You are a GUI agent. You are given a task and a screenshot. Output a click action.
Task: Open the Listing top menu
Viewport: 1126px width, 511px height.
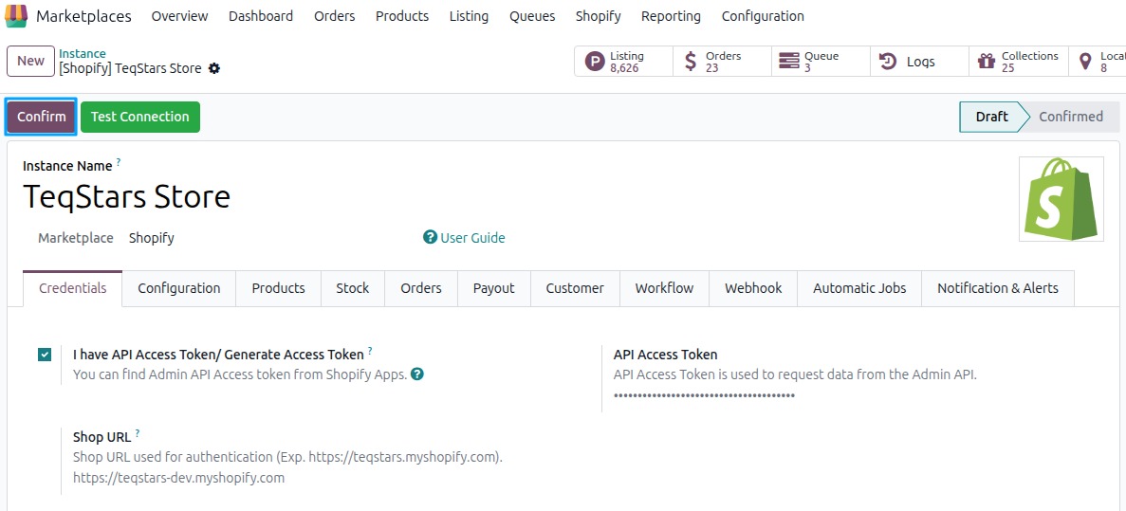(x=469, y=16)
